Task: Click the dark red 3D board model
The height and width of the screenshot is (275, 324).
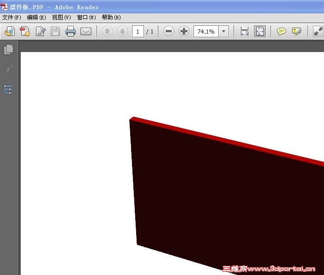Action: (227, 196)
